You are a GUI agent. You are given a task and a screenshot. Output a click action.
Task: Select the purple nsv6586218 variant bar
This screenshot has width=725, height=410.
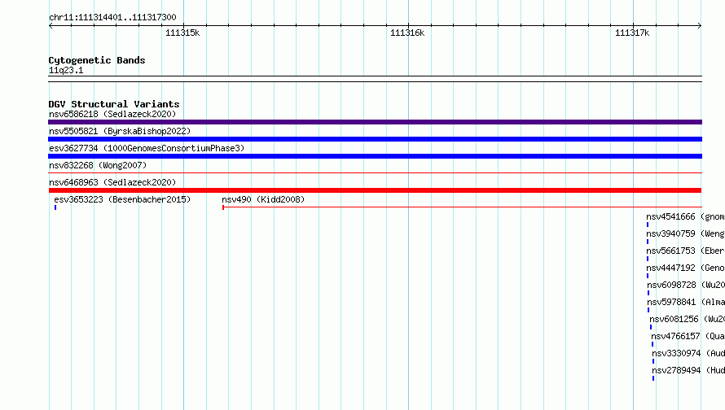coord(375,122)
